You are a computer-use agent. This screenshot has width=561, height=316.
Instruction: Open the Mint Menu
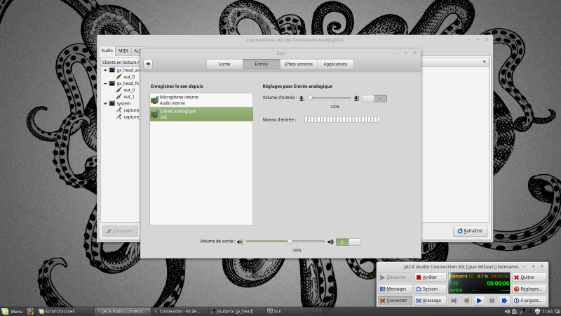12,311
